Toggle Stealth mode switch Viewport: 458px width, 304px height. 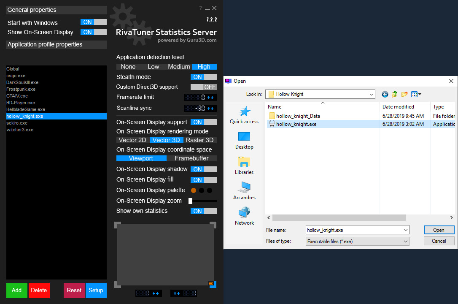pos(204,77)
